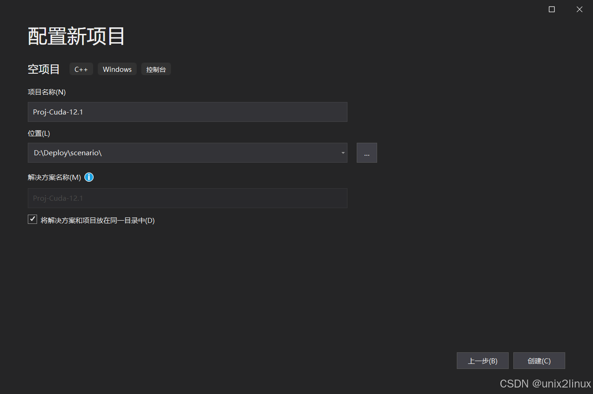
Task: Click the 项目名称(N) label
Action: pos(47,92)
